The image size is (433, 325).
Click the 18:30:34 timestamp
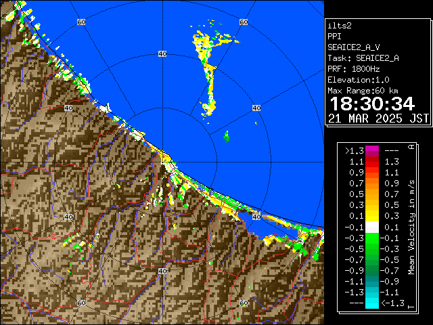click(x=372, y=104)
